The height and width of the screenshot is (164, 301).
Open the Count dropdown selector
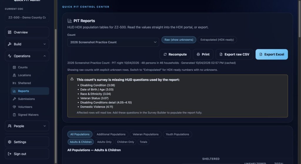tap(113, 42)
